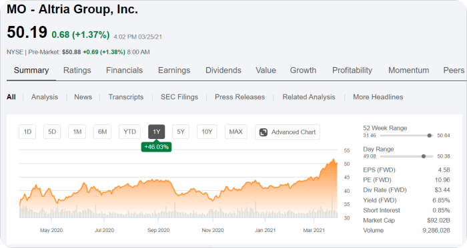Image resolution: width=467 pixels, height=248 pixels.
Task: Show the MAX chart range
Action: (236, 132)
